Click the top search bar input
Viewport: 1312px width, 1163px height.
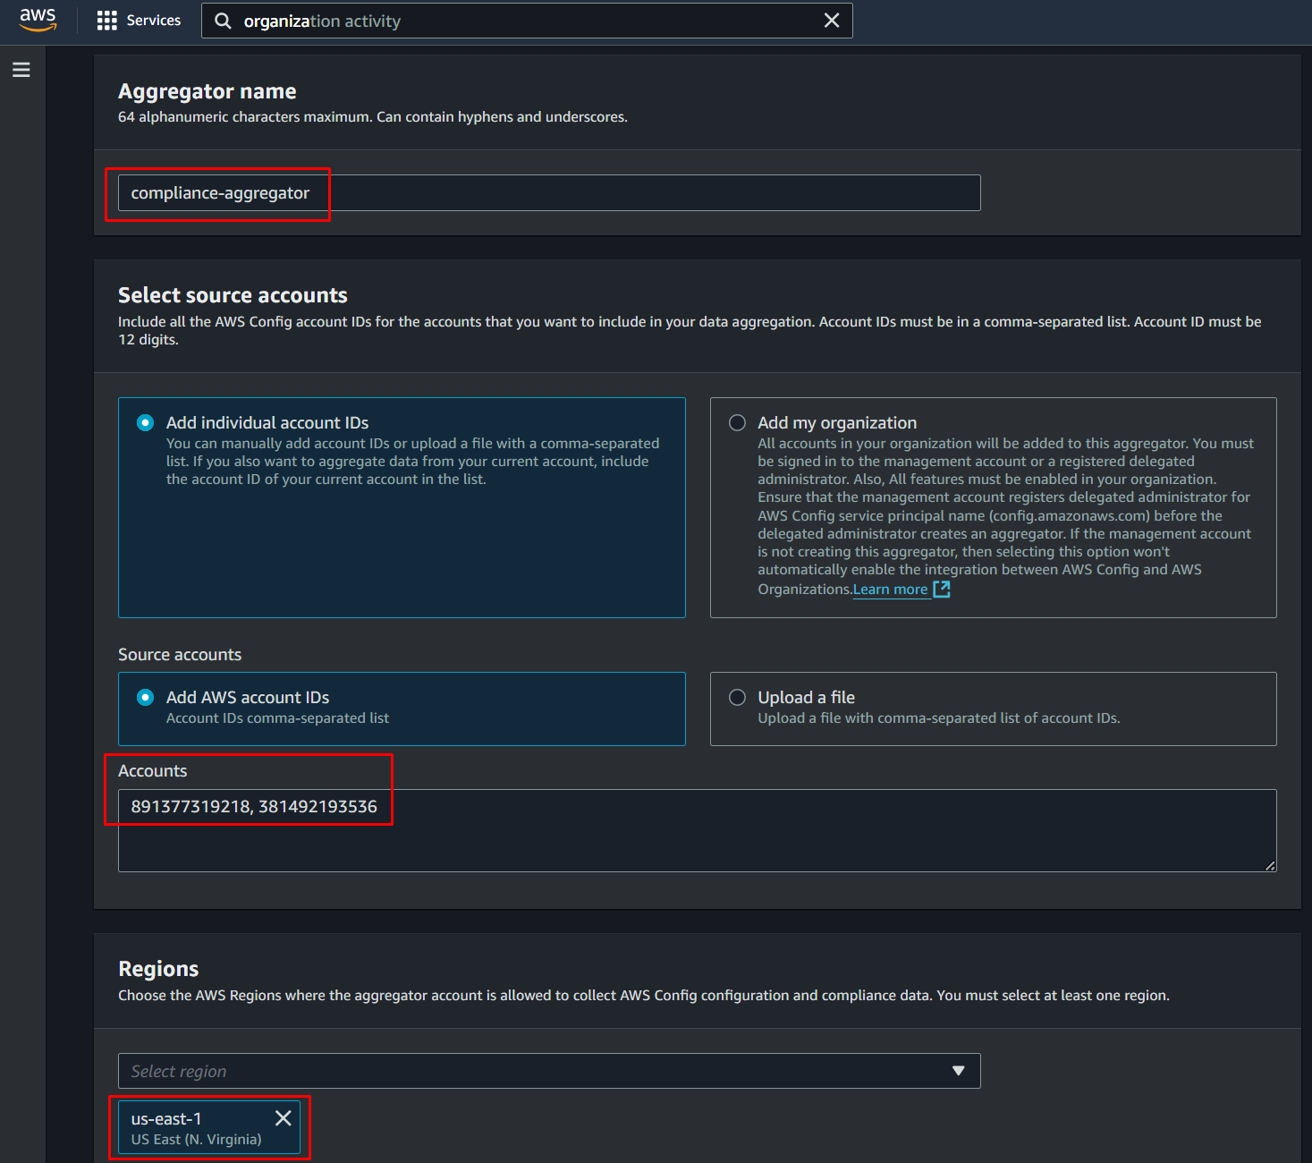[x=528, y=21]
